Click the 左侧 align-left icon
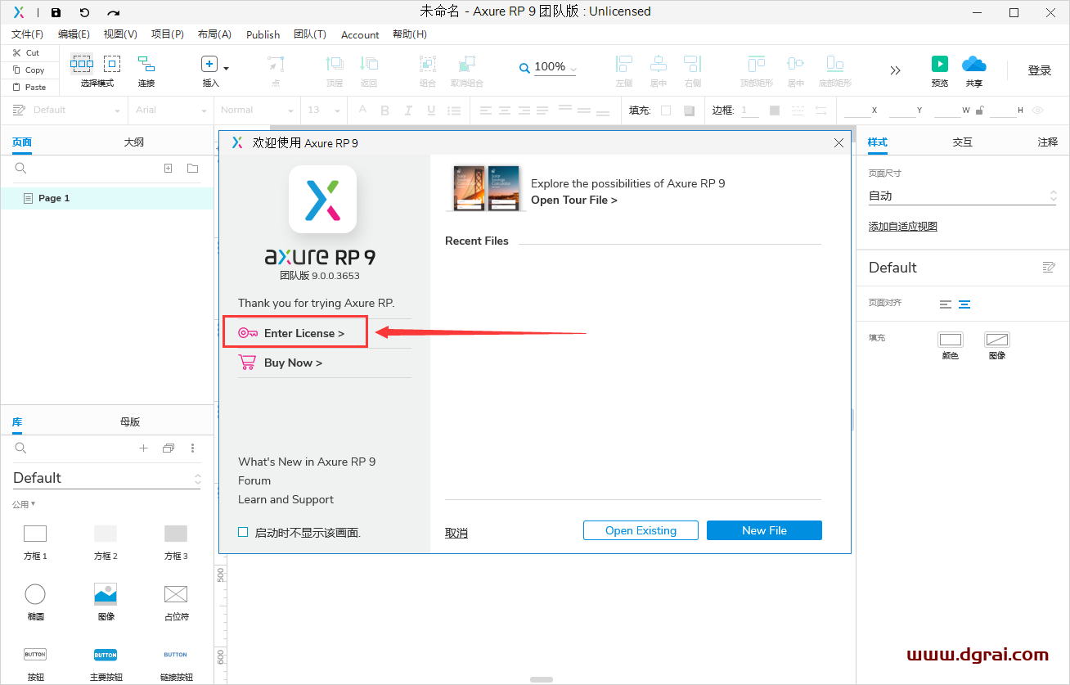1070x685 pixels. point(623,65)
